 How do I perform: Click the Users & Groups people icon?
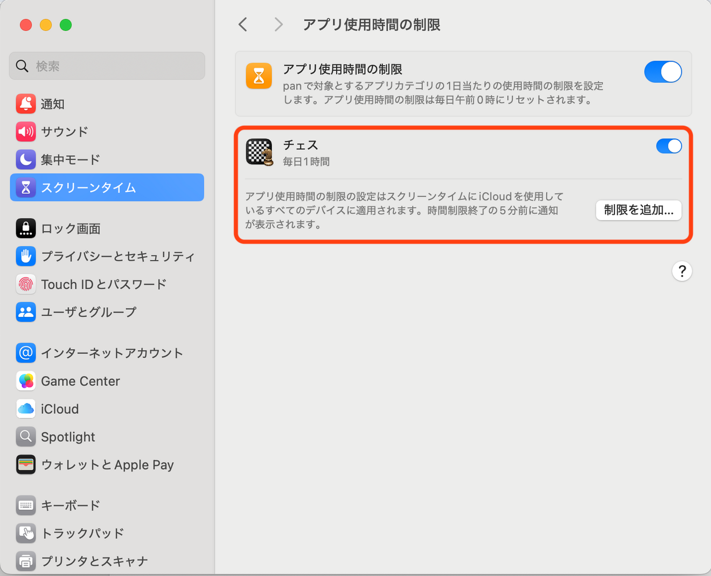26,312
